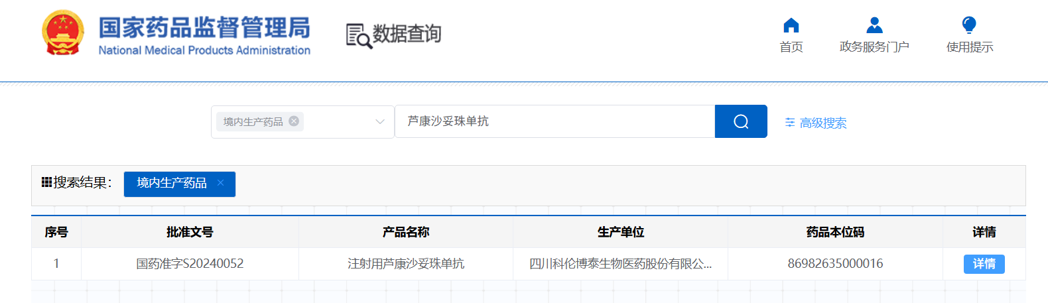
Task: Open the 使用提示 lightbulb icon
Action: pyautogui.click(x=969, y=25)
